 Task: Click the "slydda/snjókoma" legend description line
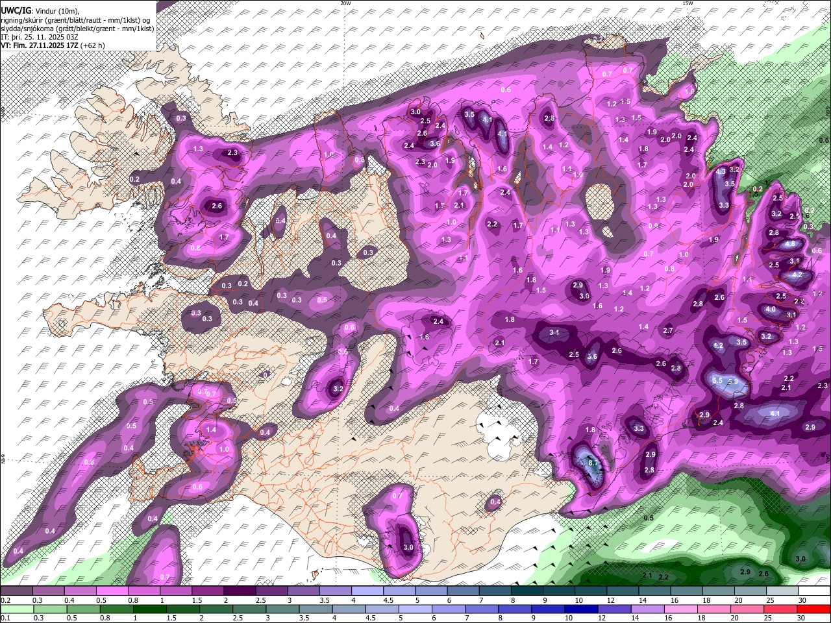point(77,29)
